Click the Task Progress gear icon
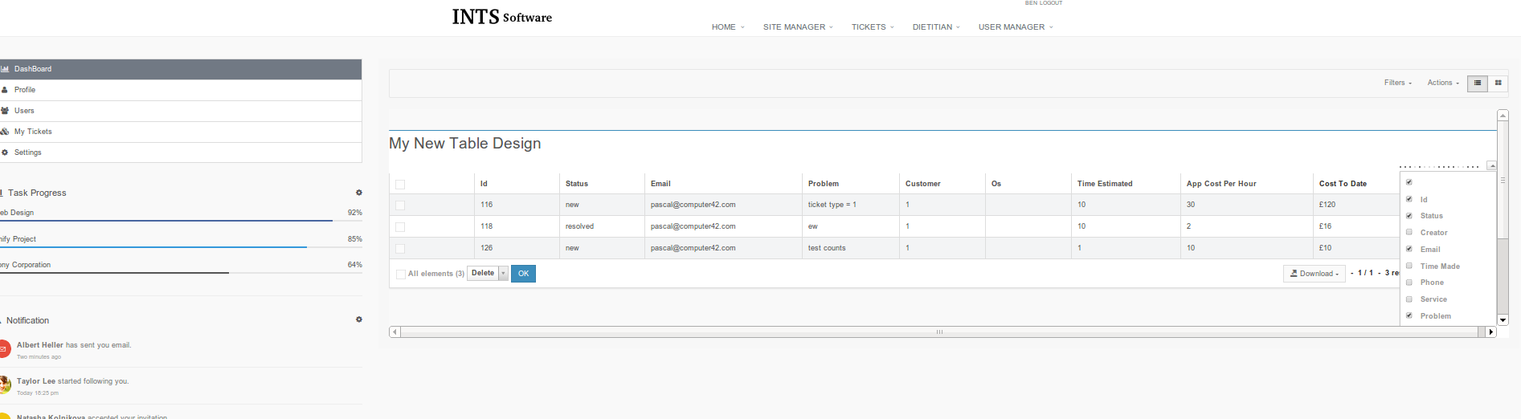1521x419 pixels. [x=359, y=193]
